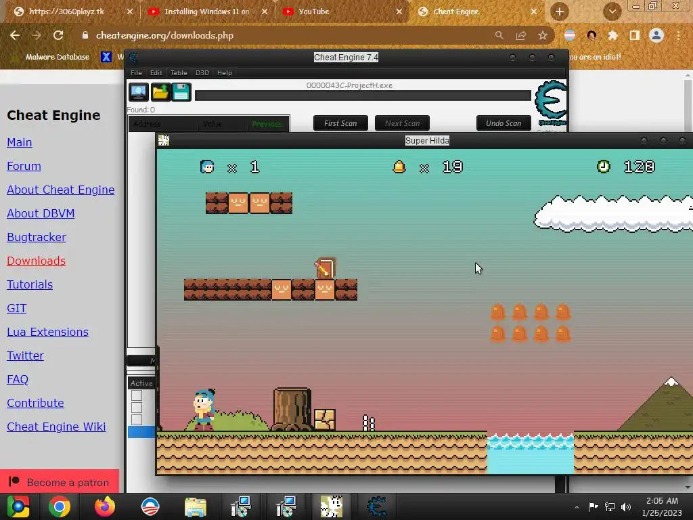This screenshot has height=520, width=693.
Task: Open the Cheat Engine logo settings icon
Action: point(551,103)
